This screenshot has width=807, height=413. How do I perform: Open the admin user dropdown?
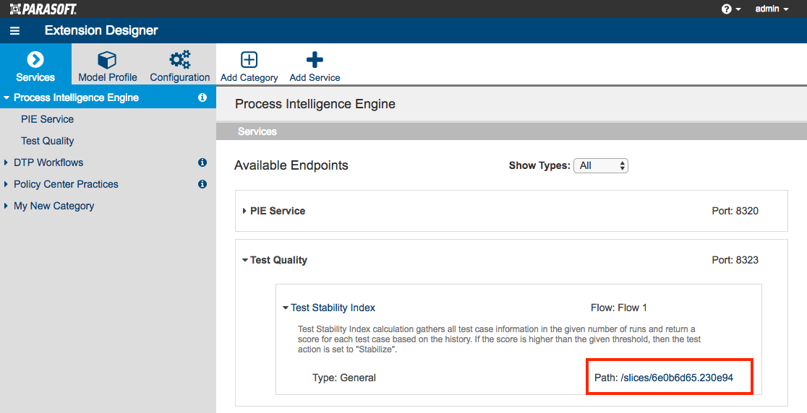(x=772, y=9)
